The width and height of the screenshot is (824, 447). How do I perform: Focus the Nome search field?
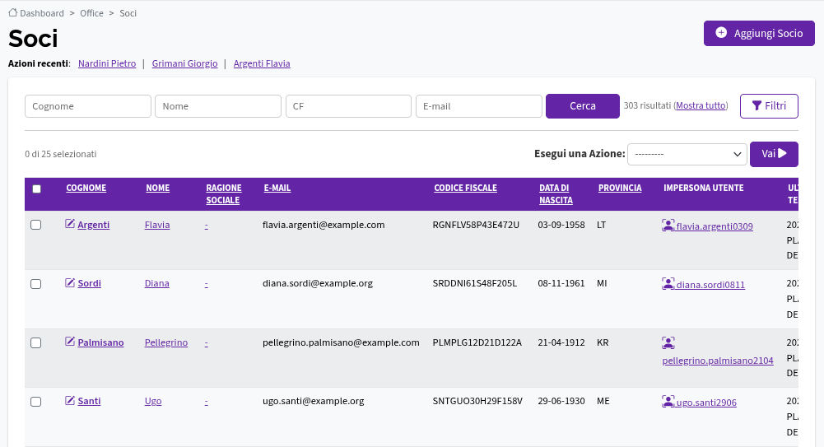(218, 106)
